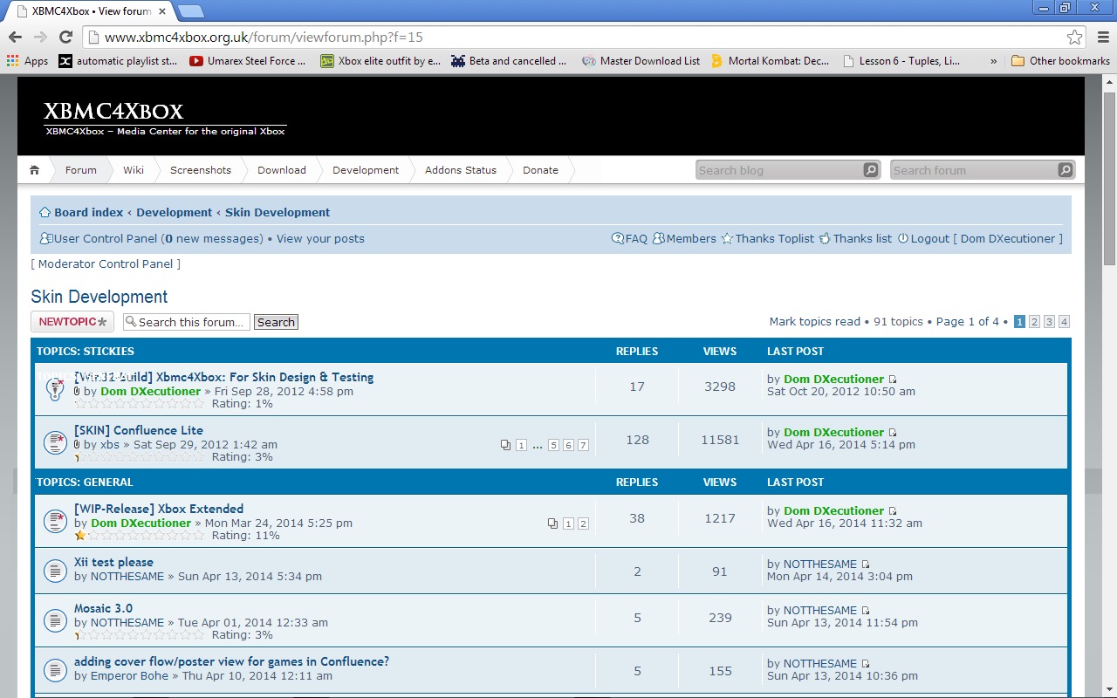Screen dimensions: 1117x698
Task: Go to page 2 of the topic list
Action: pyautogui.click(x=1034, y=322)
